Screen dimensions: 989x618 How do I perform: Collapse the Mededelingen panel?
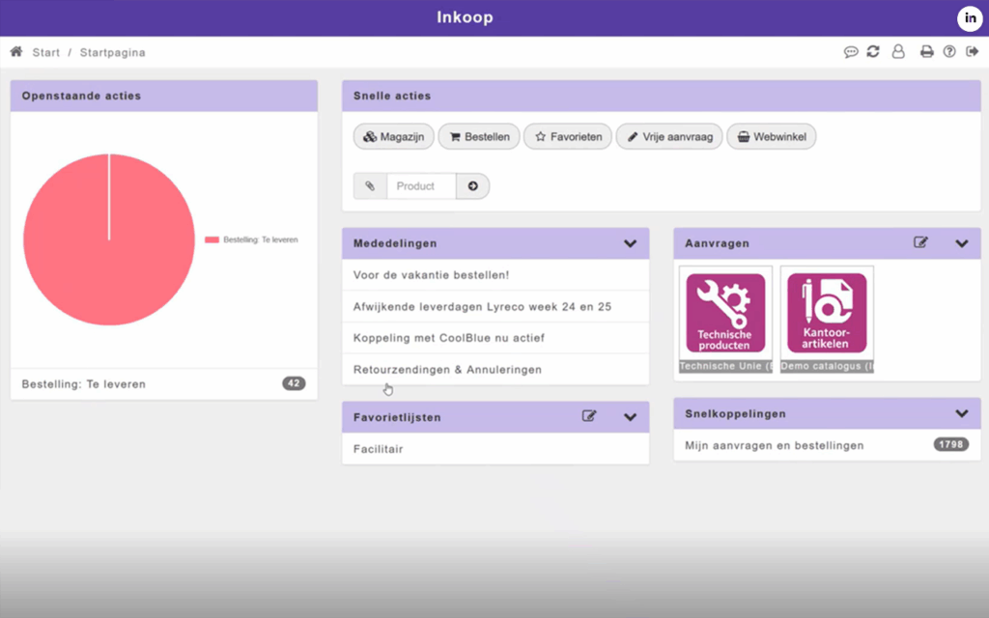click(x=631, y=244)
